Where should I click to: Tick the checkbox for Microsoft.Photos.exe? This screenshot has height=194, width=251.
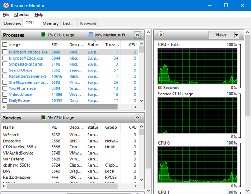pyautogui.click(x=5, y=52)
